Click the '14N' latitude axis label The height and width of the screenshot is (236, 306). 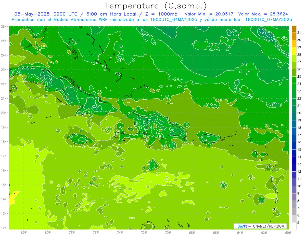(x=4, y=199)
